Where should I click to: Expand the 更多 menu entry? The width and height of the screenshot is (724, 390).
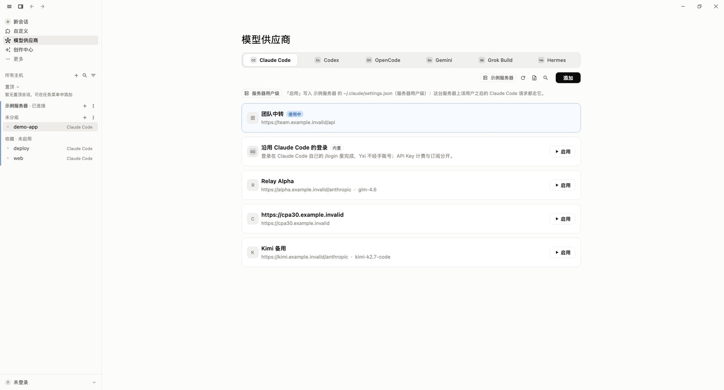[50, 59]
